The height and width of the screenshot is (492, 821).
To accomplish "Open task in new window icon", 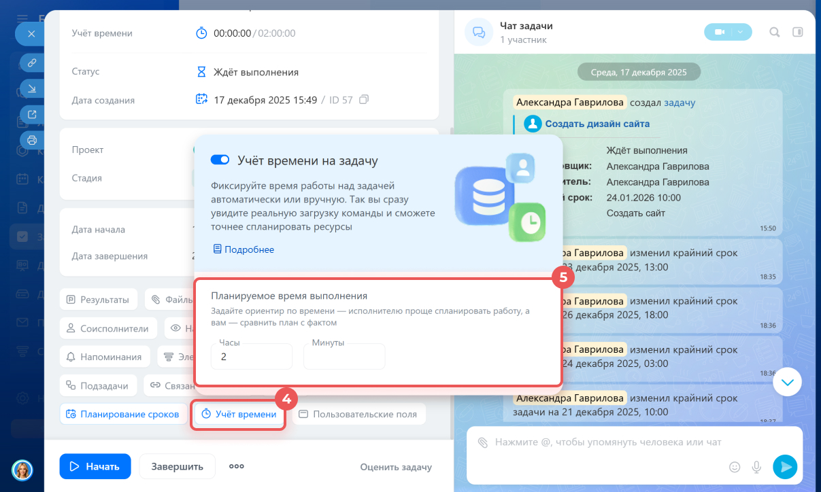I will pyautogui.click(x=31, y=114).
